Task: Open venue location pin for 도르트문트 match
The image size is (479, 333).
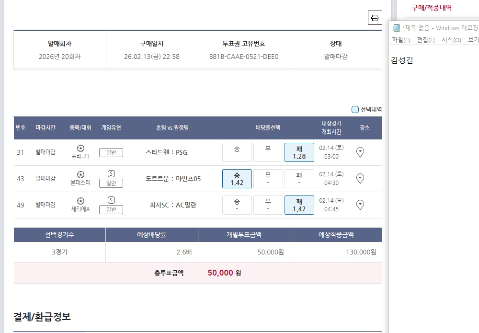Action: click(360, 179)
